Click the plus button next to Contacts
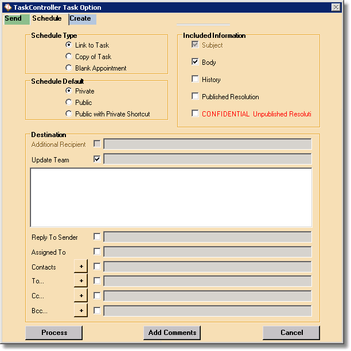The image size is (351, 351). (81, 267)
